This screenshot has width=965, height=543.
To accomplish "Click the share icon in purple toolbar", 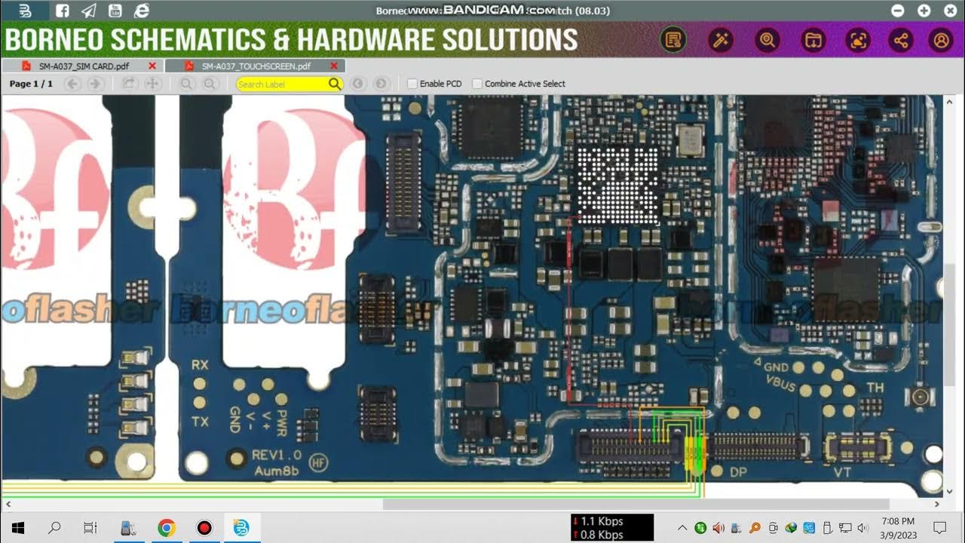I will (901, 40).
